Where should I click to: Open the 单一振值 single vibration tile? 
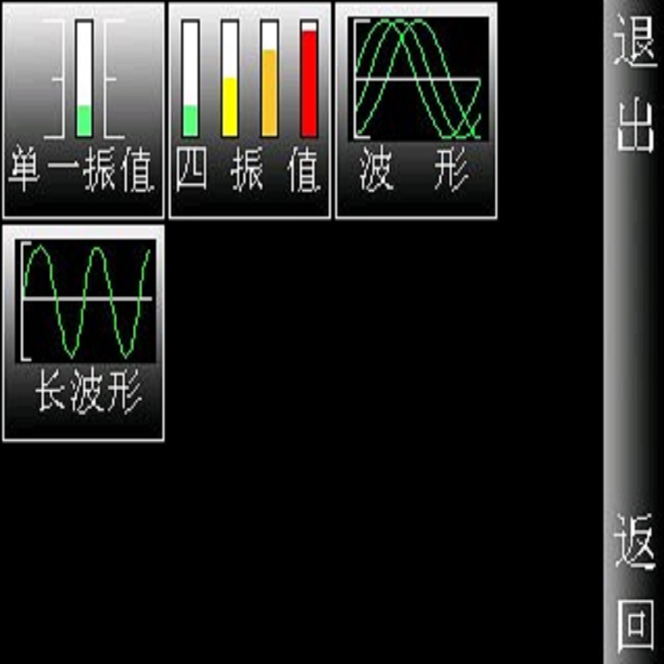83,110
